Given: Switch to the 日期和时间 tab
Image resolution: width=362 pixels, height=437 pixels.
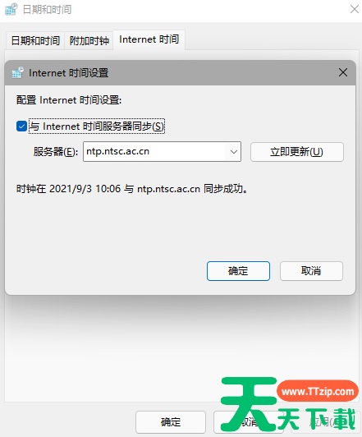Looking at the screenshot, I should tap(35, 41).
